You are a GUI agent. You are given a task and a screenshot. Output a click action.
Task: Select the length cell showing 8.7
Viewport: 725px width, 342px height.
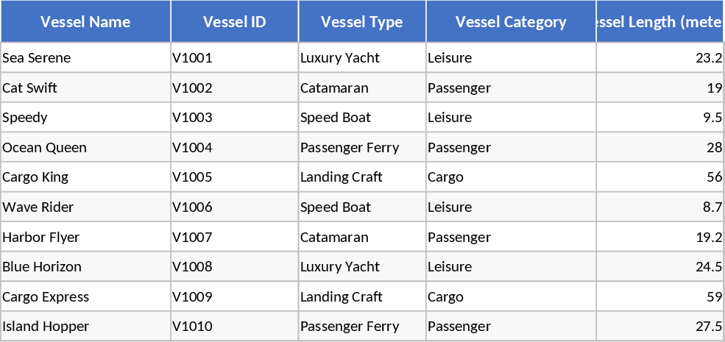click(x=712, y=207)
